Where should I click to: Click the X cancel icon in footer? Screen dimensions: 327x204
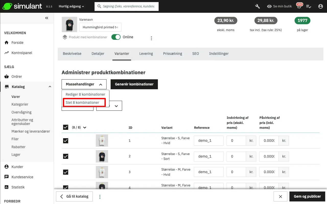pyautogui.click(x=280, y=197)
